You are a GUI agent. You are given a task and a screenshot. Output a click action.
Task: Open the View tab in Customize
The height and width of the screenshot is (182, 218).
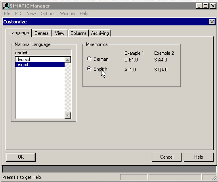pyautogui.click(x=59, y=33)
